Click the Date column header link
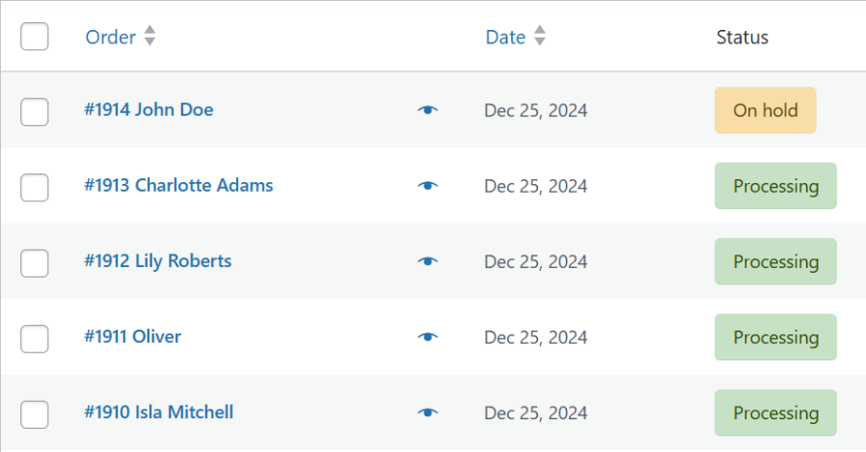 (x=505, y=37)
